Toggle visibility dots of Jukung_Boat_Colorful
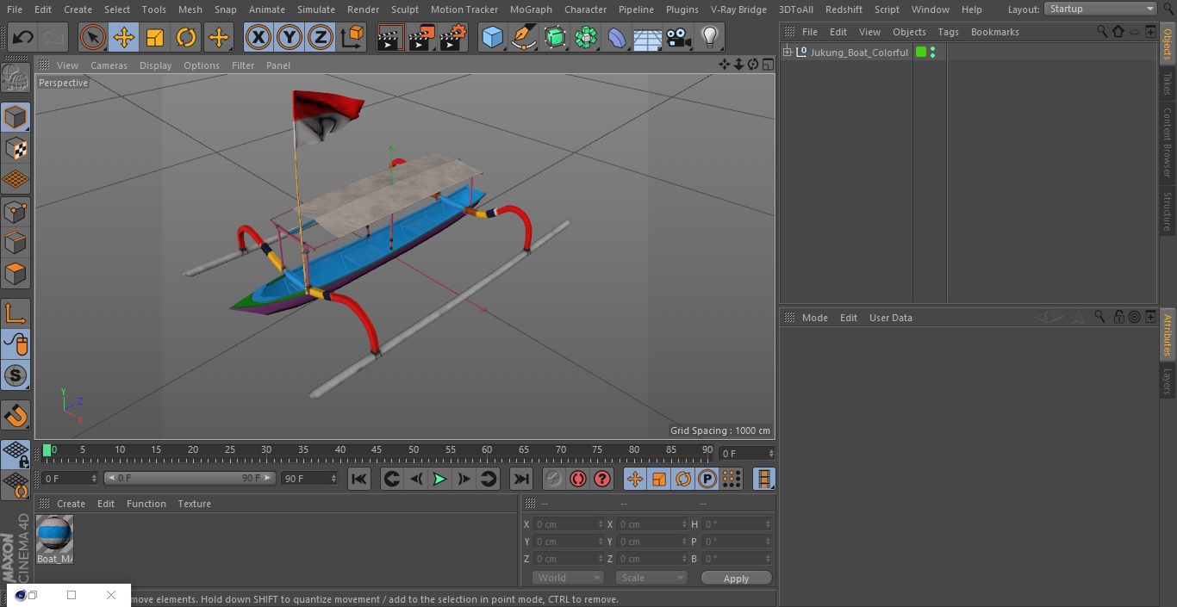Image resolution: width=1177 pixels, height=607 pixels. coord(932,53)
